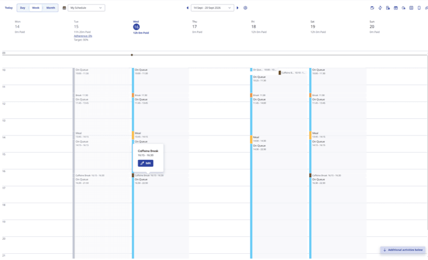Open the shift trade swap-arrows icon
This screenshot has width=428, height=260.
click(x=380, y=8)
